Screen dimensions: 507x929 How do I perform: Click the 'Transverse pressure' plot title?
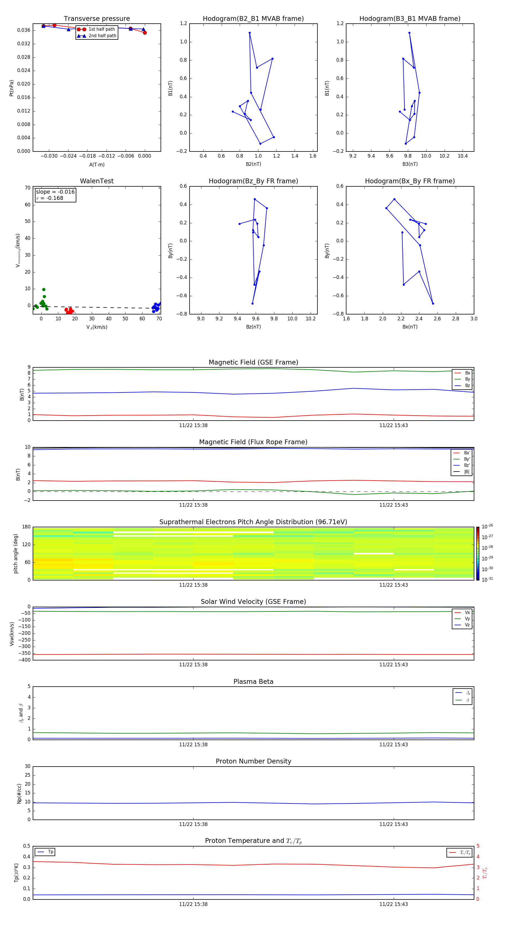click(x=97, y=19)
